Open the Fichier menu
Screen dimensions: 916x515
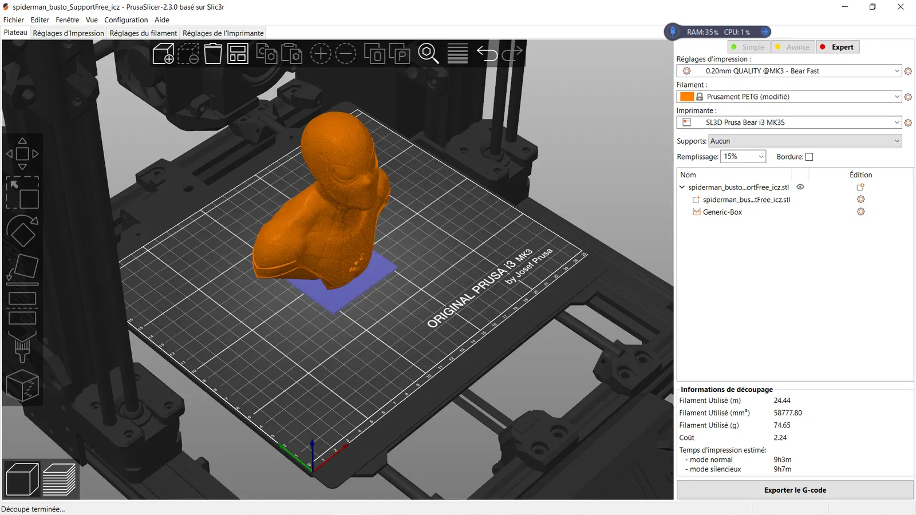14,20
